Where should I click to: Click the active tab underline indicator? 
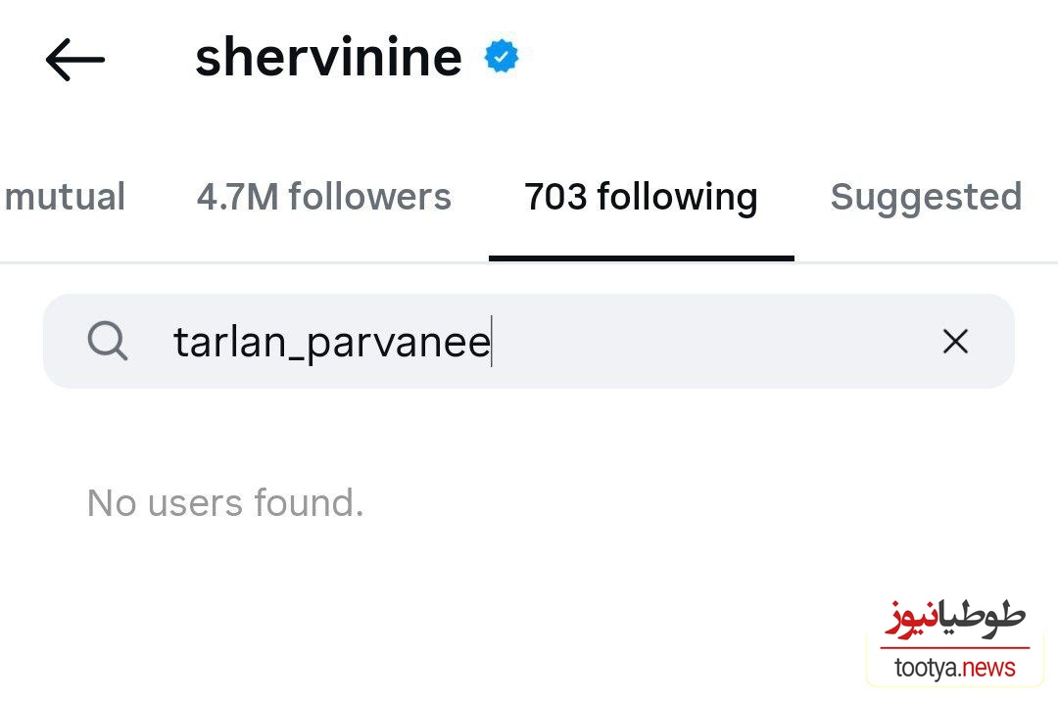[x=641, y=258]
